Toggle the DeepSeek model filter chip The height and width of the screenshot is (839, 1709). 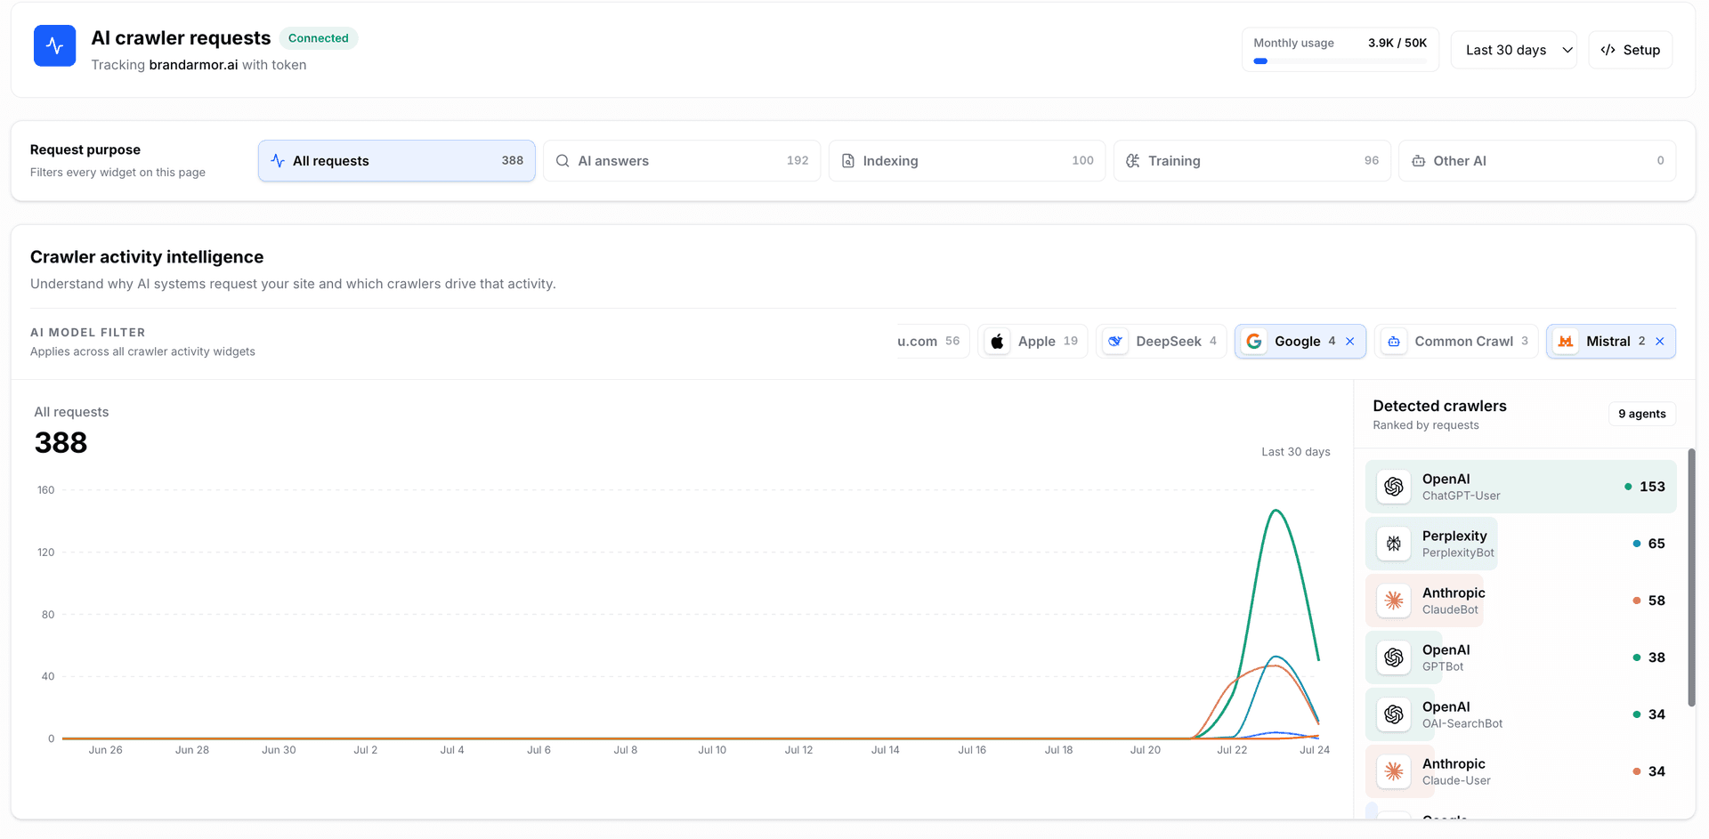click(x=1161, y=342)
